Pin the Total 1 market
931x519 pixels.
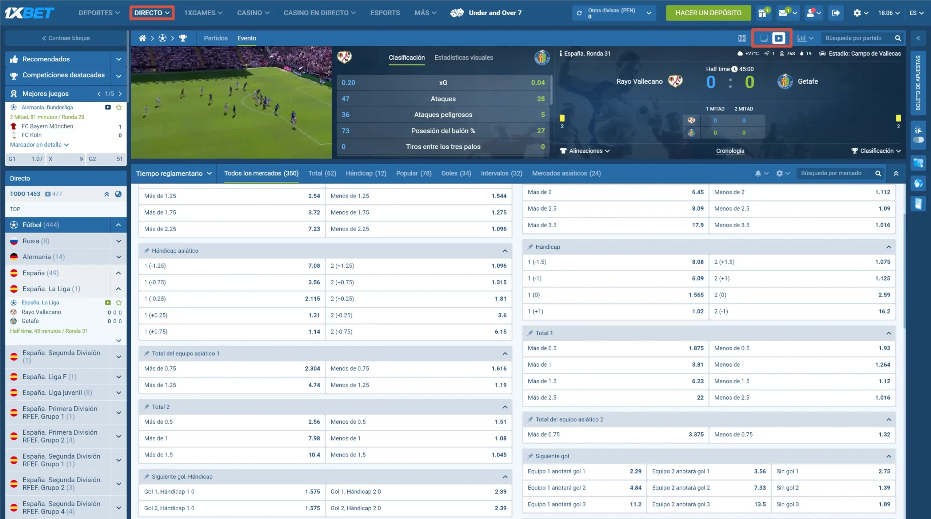pyautogui.click(x=530, y=333)
